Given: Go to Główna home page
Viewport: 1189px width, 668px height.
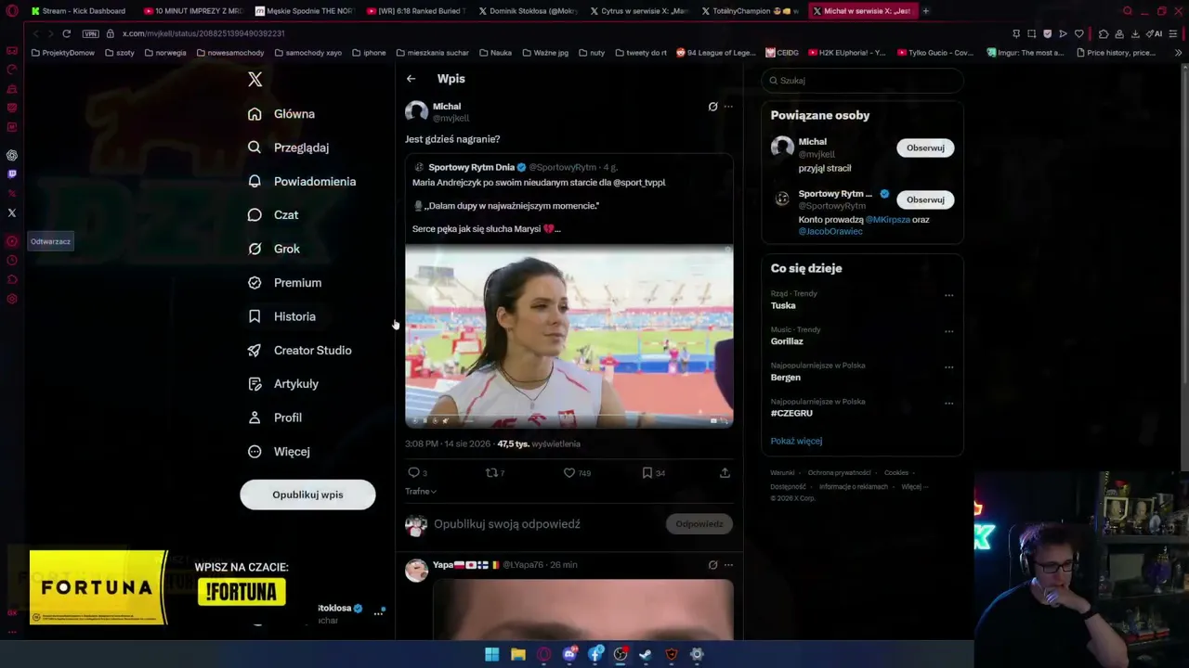Looking at the screenshot, I should [281, 114].
